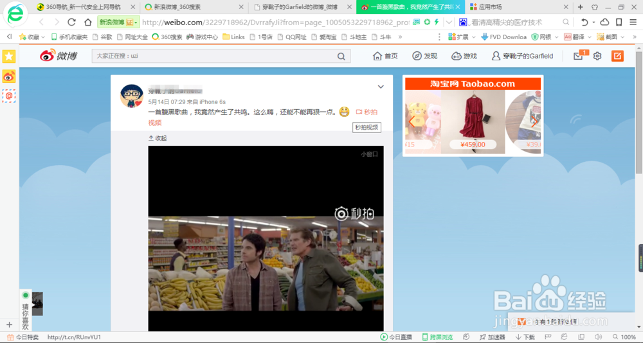
Task: Reload the page with the refresh icon
Action: point(72,22)
